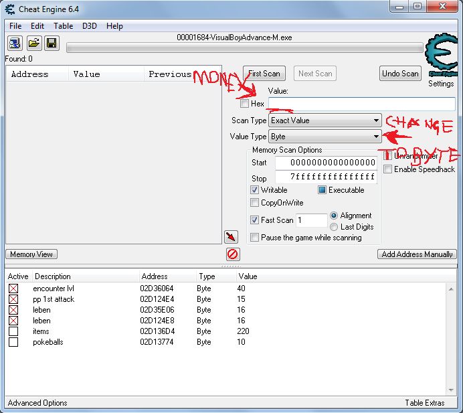Select the Last Digits radio button
The width and height of the screenshot is (463, 413).
click(x=334, y=227)
